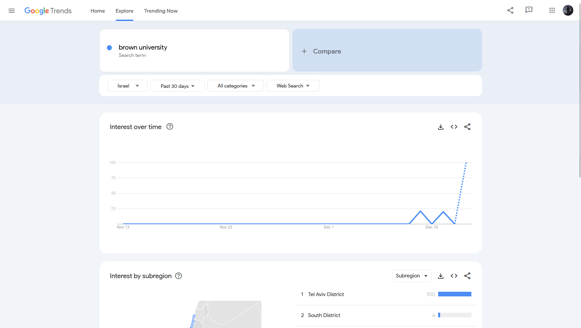This screenshot has width=581, height=328.
Task: Open the send feedback icon
Action: [x=529, y=10]
